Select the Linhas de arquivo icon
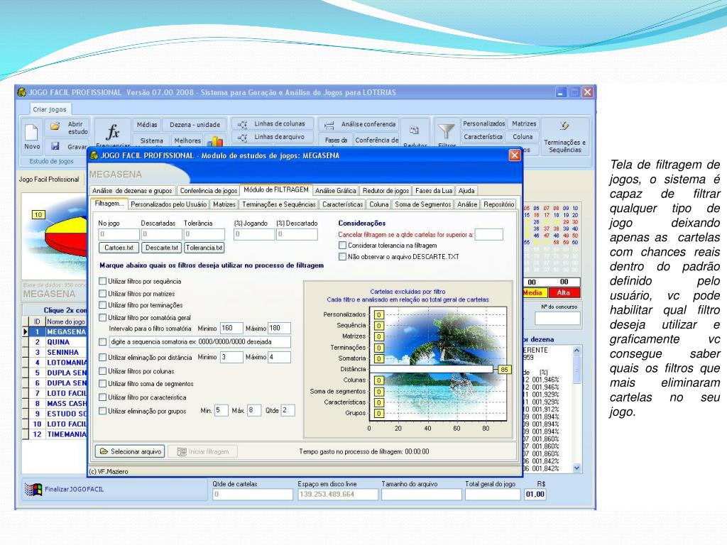727x545 pixels. point(243,137)
